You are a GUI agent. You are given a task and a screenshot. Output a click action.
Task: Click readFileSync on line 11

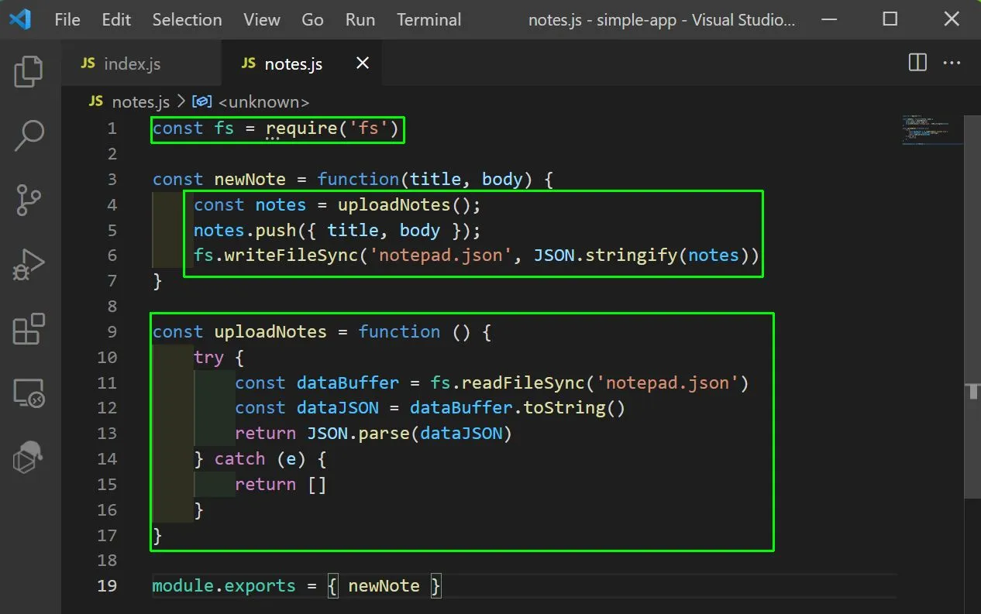pyautogui.click(x=522, y=382)
